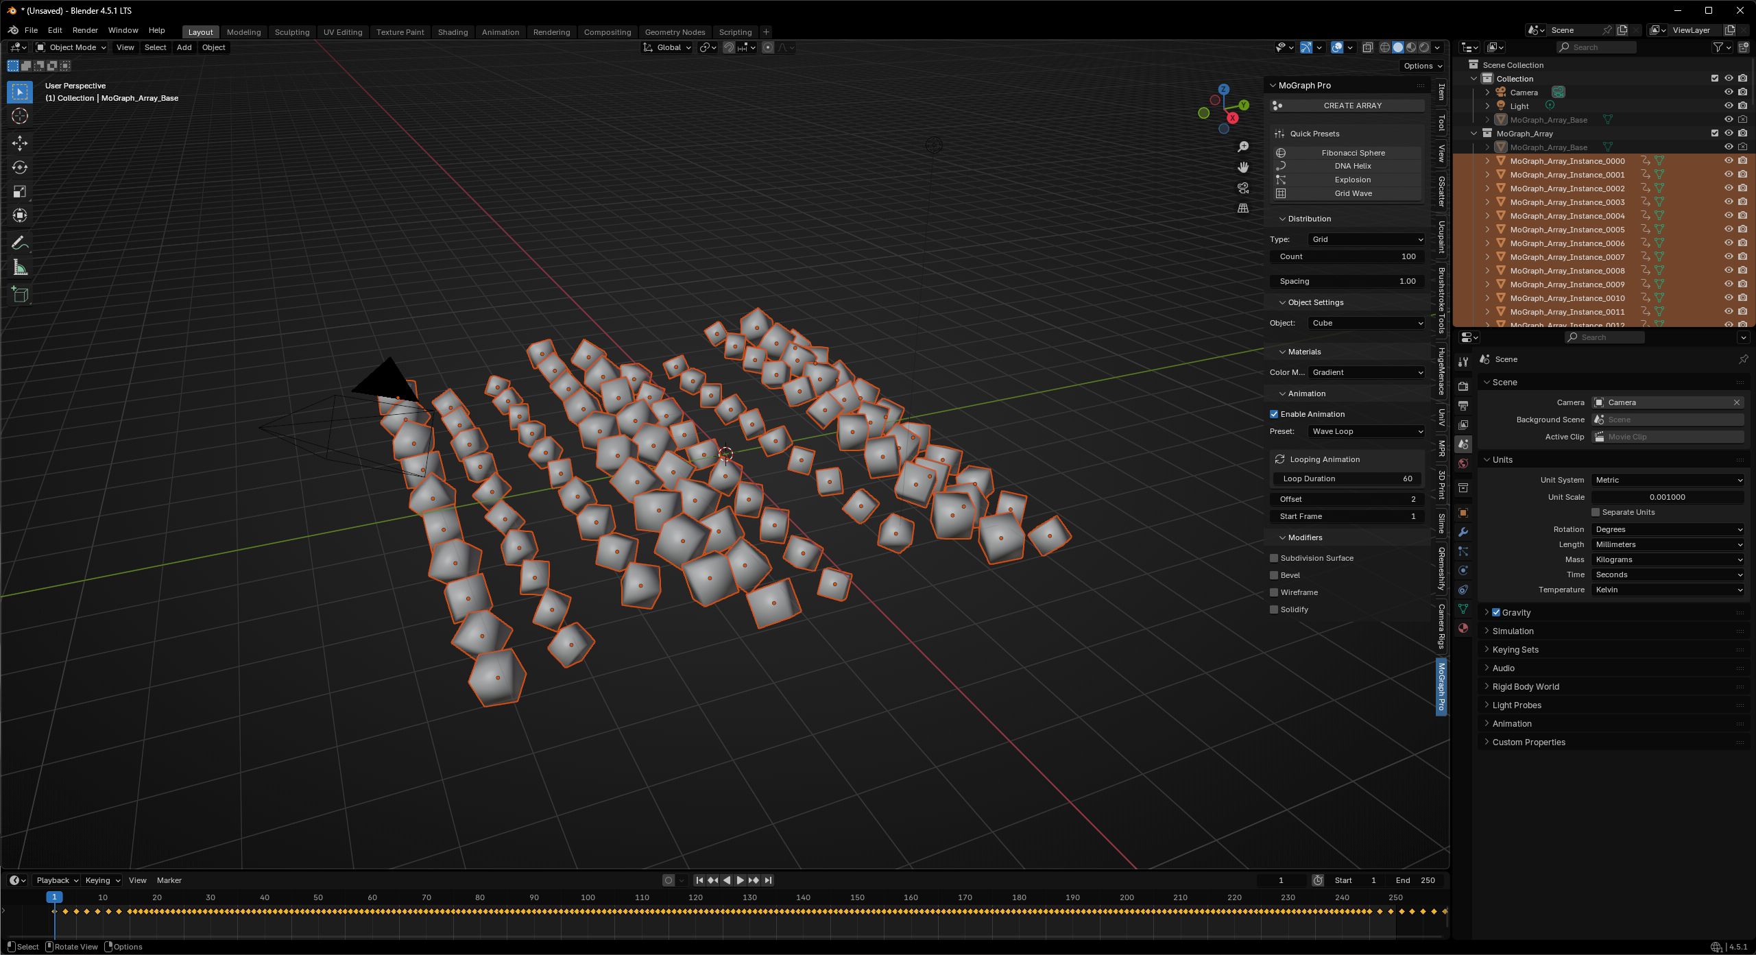This screenshot has width=1756, height=955.
Task: Select the Move tool in the toolbar
Action: coord(19,143)
